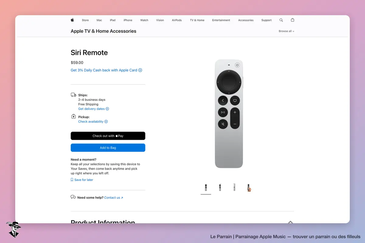Click the Add to Bag button
365x243 pixels.
(x=108, y=148)
